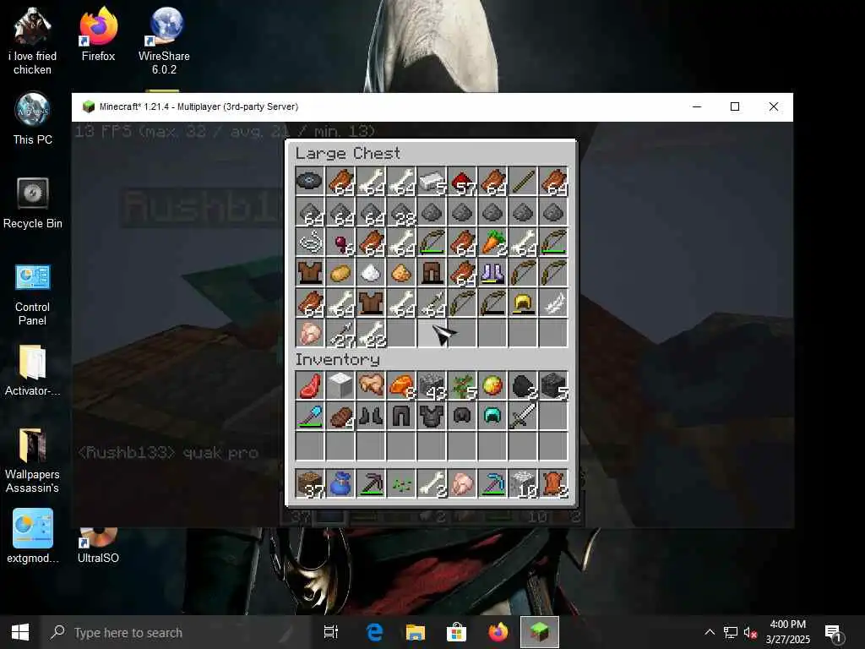
Task: Select the iron sword in the inventory
Action: [x=522, y=416]
